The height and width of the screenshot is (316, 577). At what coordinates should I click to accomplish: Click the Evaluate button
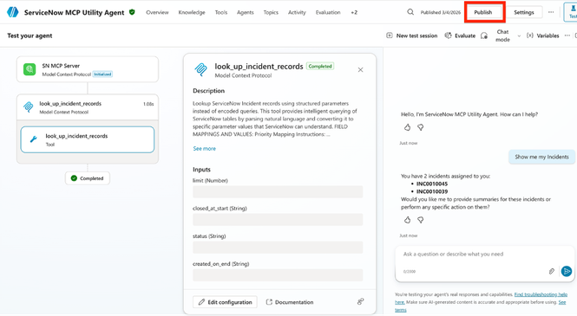pyautogui.click(x=460, y=35)
